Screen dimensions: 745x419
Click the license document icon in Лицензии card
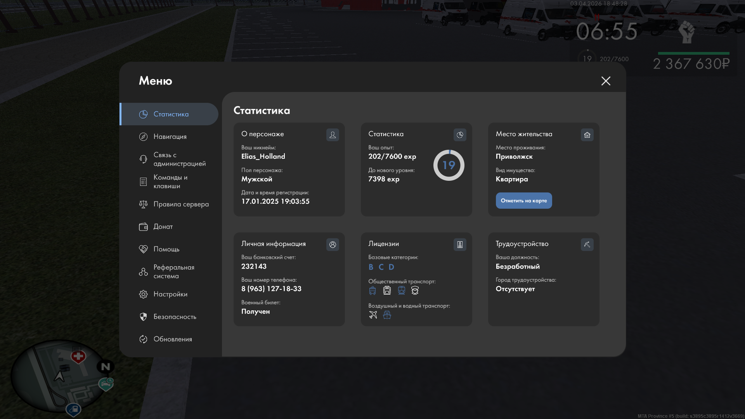(x=460, y=244)
